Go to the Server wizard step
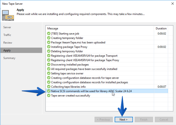This screenshot has width=176, height=125. [7, 27]
